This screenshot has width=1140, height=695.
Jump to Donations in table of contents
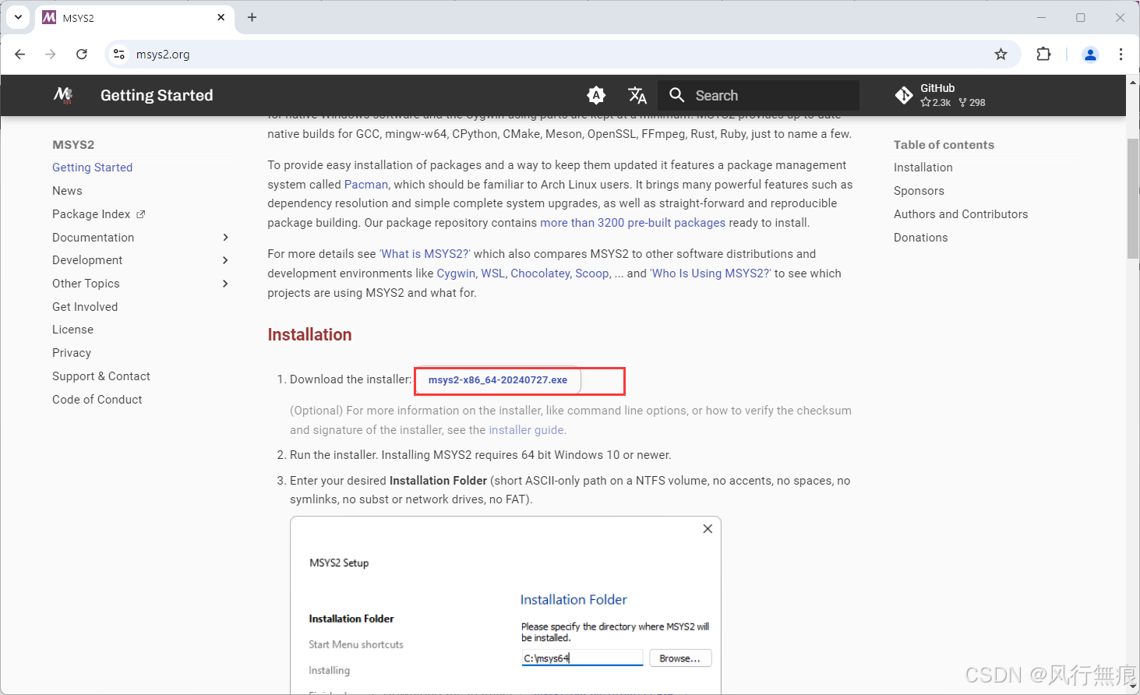(921, 238)
